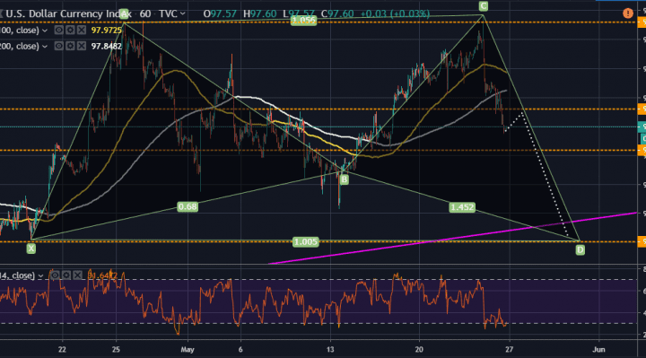The image size is (646, 358).
Task: Toggle visibility of the 200-period moving average
Action: pos(59,46)
